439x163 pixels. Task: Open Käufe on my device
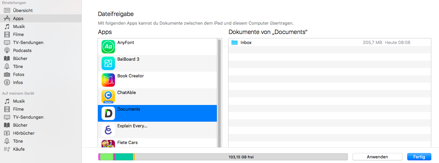(x=19, y=149)
